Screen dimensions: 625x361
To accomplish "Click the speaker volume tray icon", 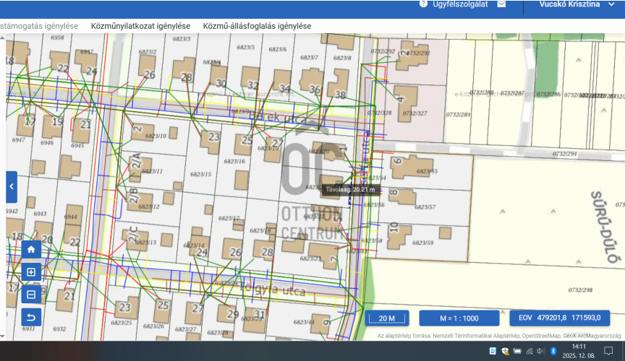I will point(540,351).
